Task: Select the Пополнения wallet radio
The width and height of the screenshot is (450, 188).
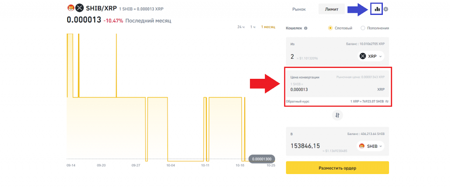Action: pyautogui.click(x=363, y=28)
